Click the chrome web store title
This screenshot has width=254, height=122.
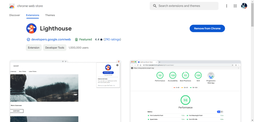pos(30,6)
